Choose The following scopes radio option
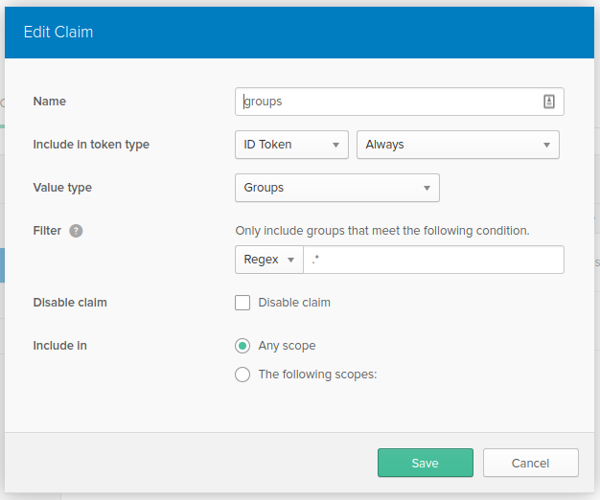The height and width of the screenshot is (500, 600). pyautogui.click(x=242, y=375)
